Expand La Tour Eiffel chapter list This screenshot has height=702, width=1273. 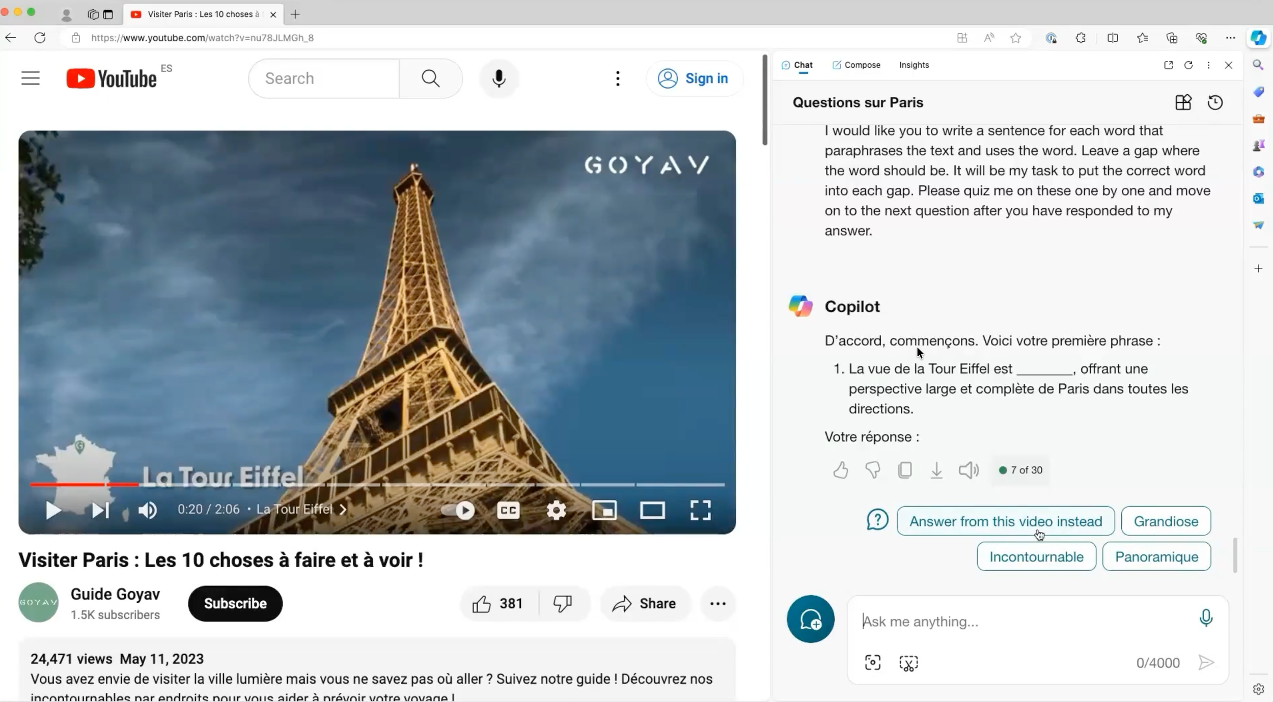301,509
